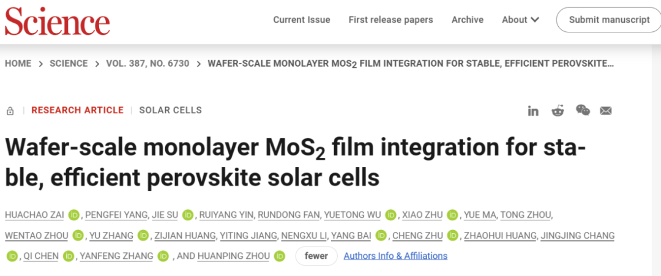The image size is (661, 276).
Task: Go to HOME breadcrumb
Action: pyautogui.click(x=18, y=64)
